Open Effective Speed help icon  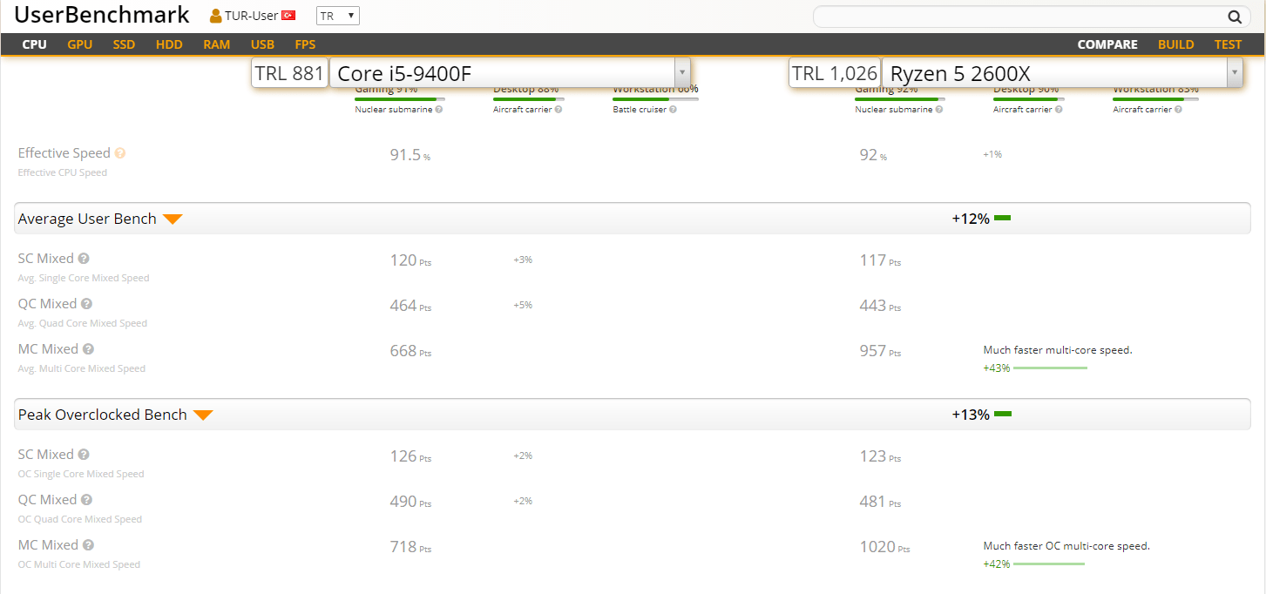[120, 153]
